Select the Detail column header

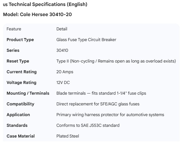coord(62,29)
